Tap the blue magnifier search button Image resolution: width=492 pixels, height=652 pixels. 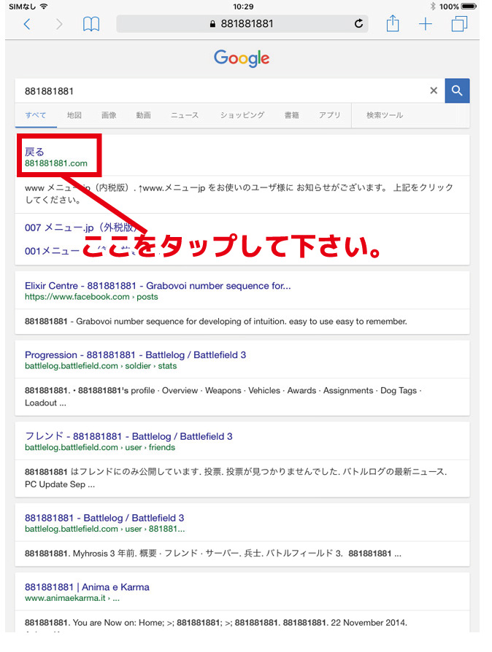pyautogui.click(x=457, y=90)
